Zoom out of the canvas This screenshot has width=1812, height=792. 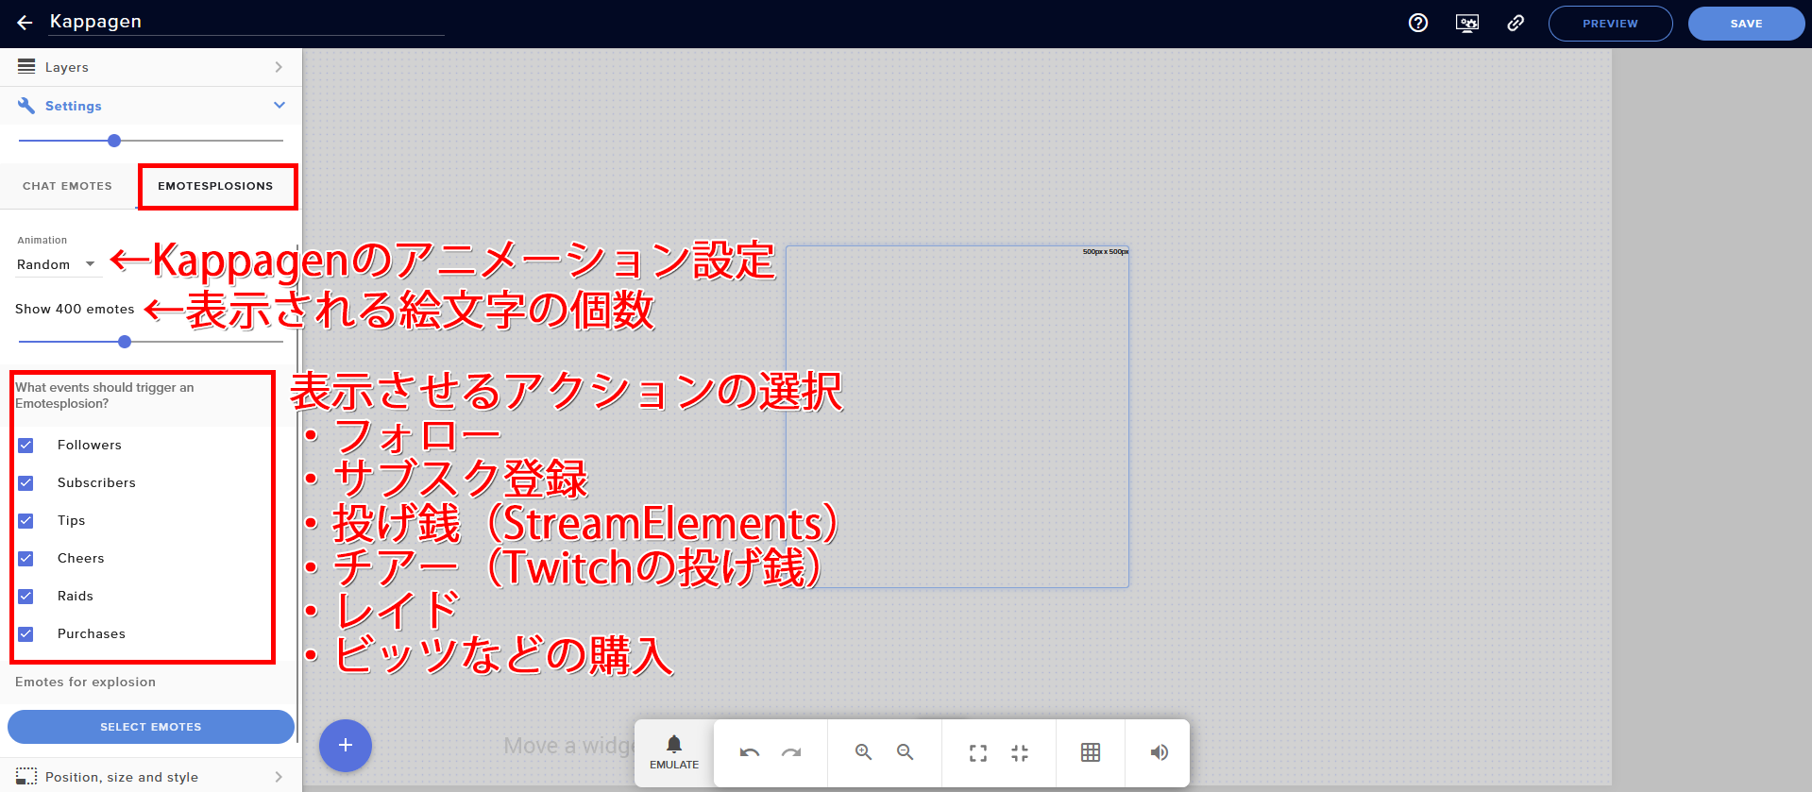[x=905, y=752]
